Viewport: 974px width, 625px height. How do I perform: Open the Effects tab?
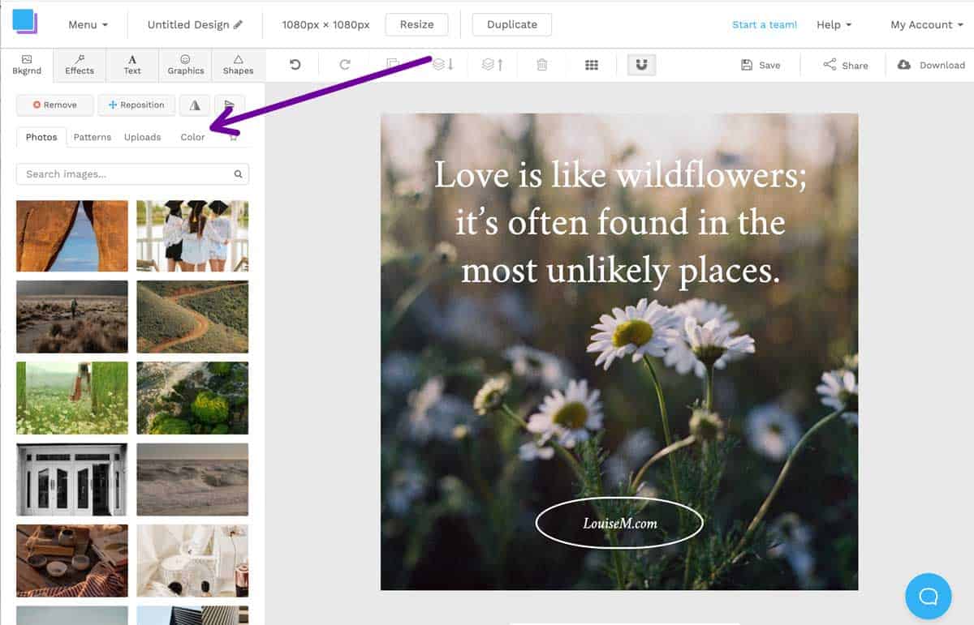tap(80, 65)
